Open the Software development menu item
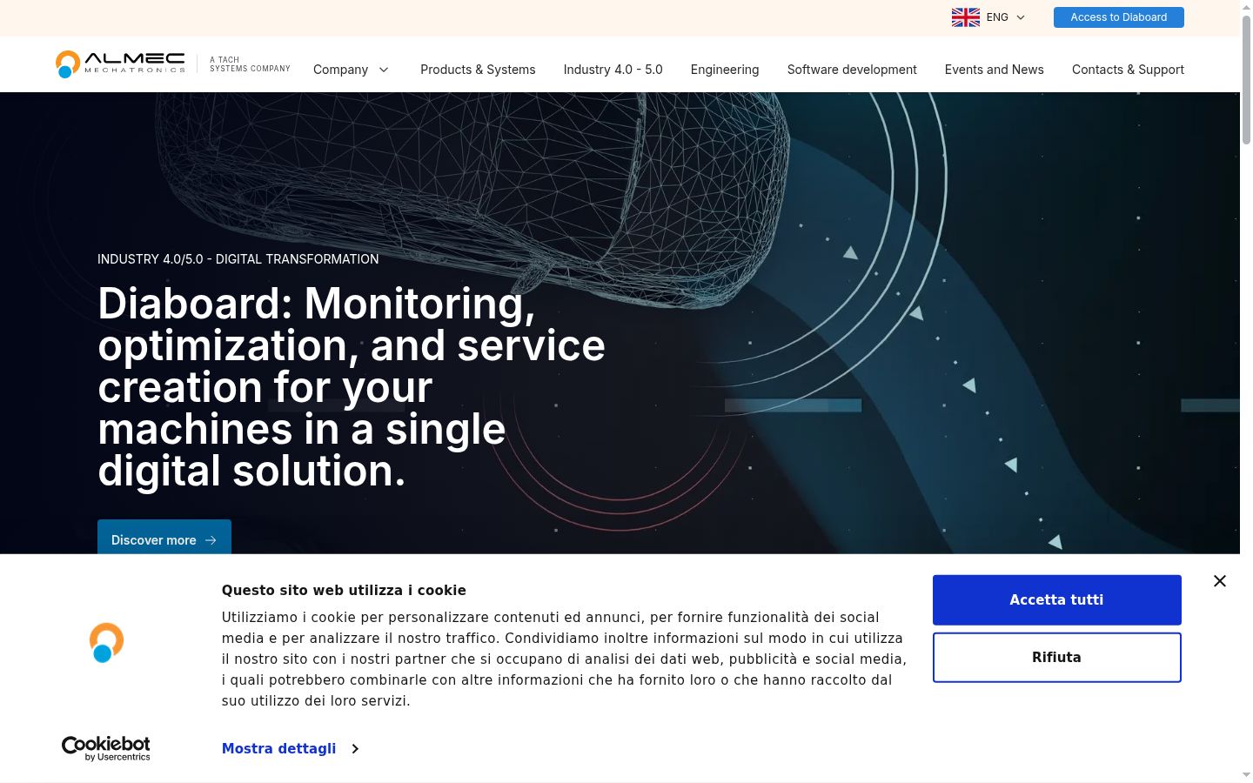This screenshot has width=1253, height=783. 852,70
